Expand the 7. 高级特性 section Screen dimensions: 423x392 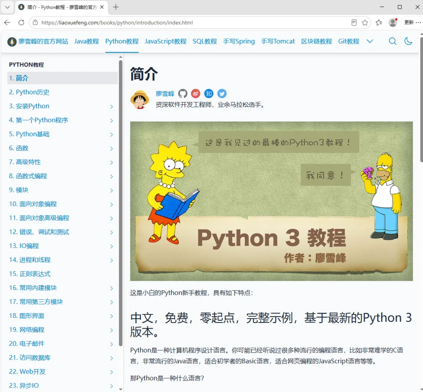[x=111, y=162]
